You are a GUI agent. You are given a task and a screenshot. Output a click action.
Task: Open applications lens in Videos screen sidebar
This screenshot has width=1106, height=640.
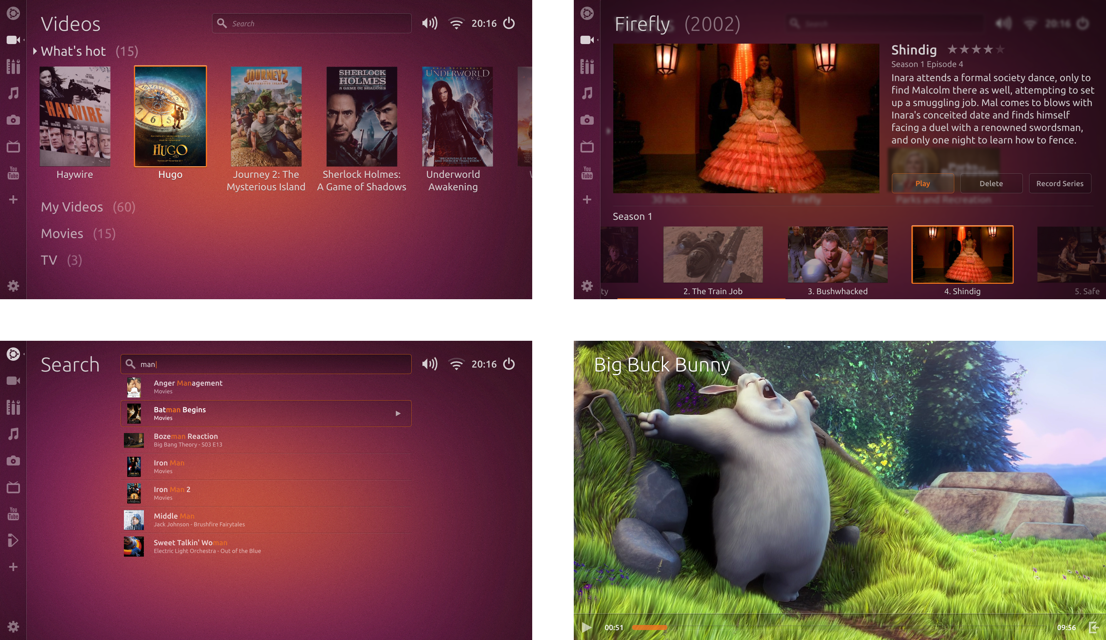click(x=13, y=66)
